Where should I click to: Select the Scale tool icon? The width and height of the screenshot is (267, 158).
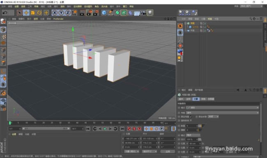(x=33, y=13)
